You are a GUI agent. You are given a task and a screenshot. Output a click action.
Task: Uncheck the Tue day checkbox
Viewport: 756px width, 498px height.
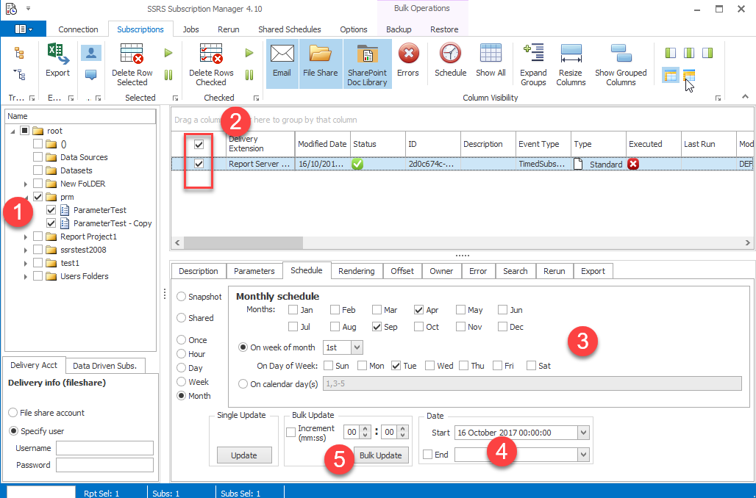(396, 366)
